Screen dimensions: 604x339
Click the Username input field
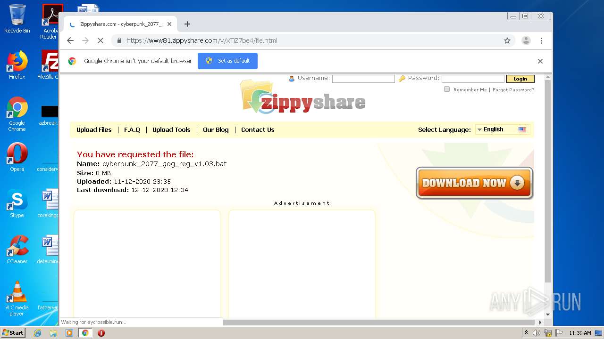coord(363,79)
